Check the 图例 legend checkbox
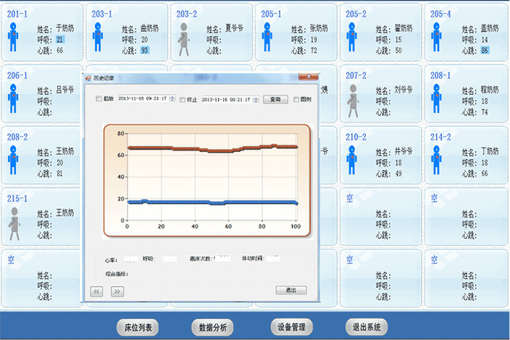This screenshot has height=340, width=510. 296,98
